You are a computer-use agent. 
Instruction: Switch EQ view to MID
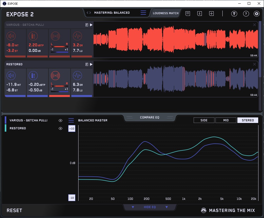pyautogui.click(x=226, y=120)
